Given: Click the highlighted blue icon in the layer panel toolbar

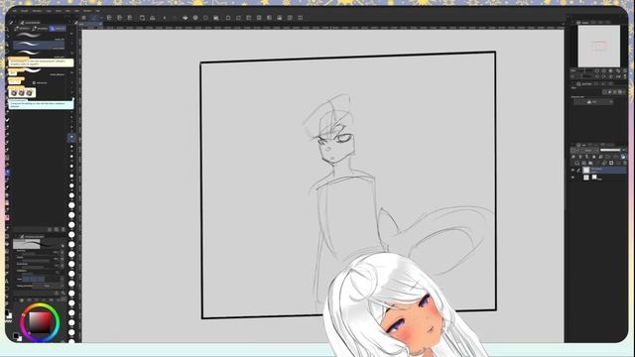Looking at the screenshot, I should click(623, 157).
